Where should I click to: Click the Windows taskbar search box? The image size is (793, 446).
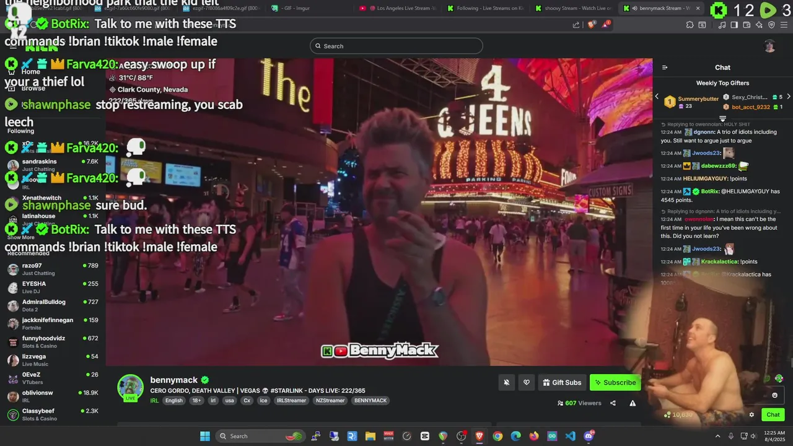click(260, 436)
